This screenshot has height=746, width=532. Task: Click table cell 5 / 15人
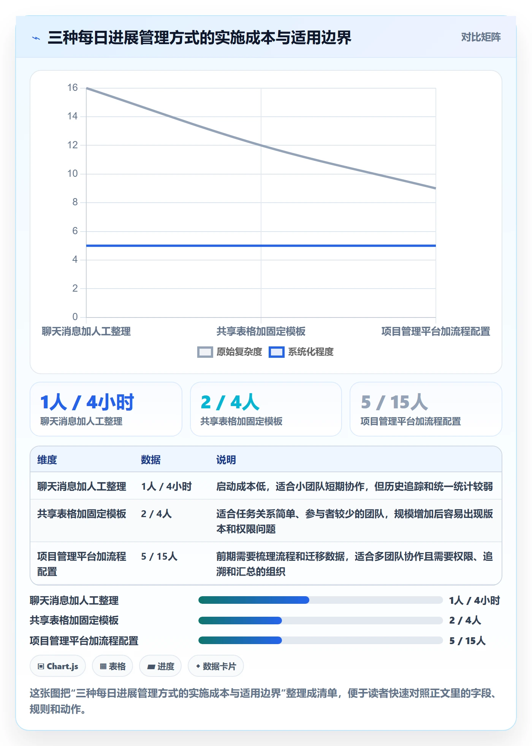[x=159, y=556]
